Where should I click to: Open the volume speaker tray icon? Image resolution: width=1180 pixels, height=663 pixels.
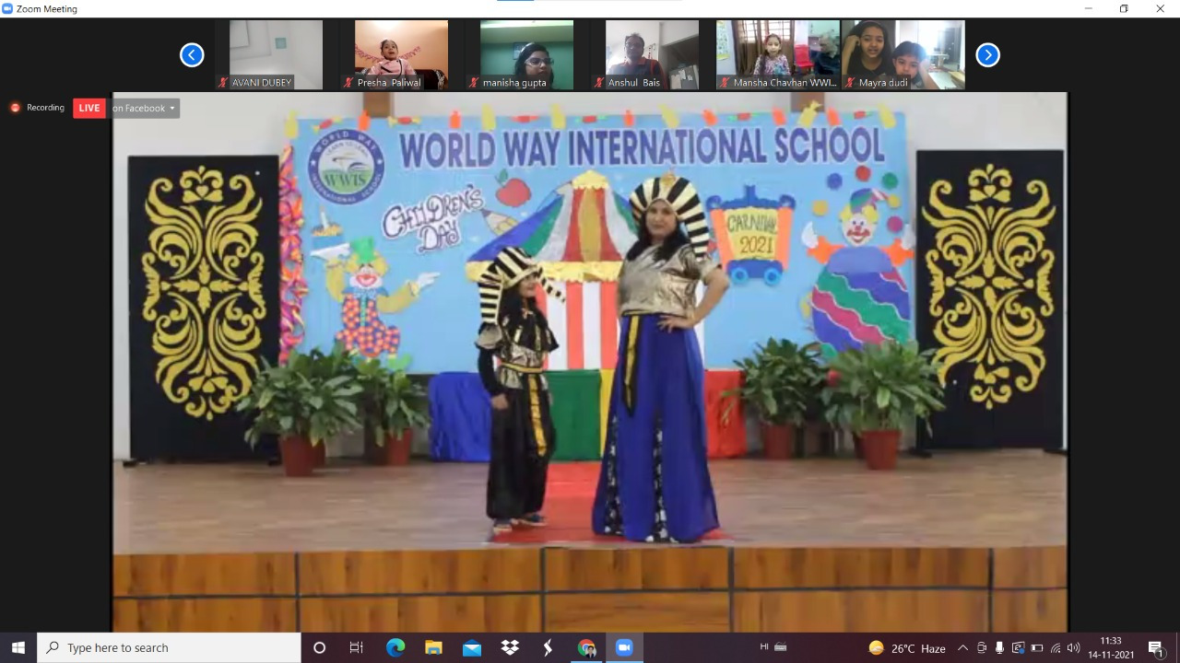(x=1073, y=647)
